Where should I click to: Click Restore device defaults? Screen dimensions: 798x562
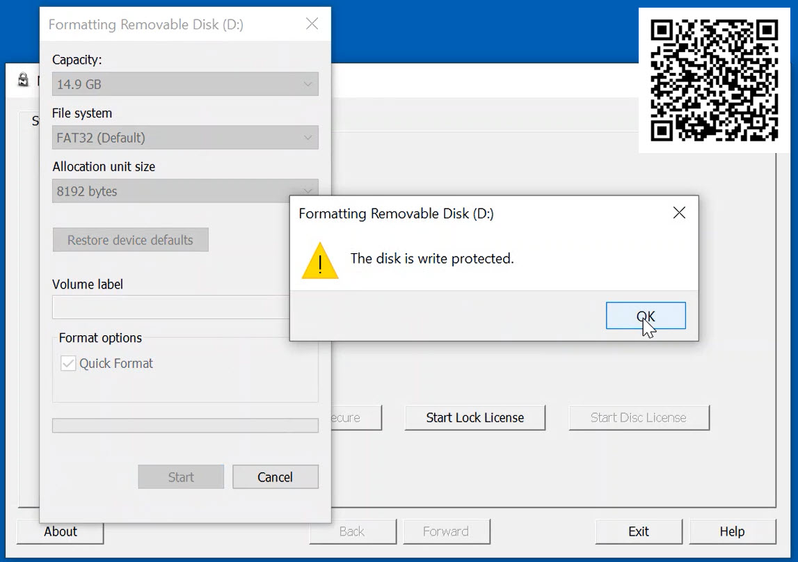tap(130, 239)
